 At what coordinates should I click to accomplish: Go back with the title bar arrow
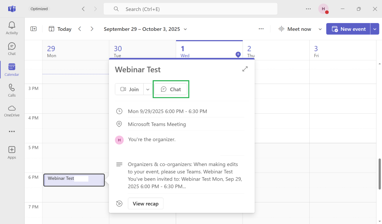pyautogui.click(x=83, y=9)
